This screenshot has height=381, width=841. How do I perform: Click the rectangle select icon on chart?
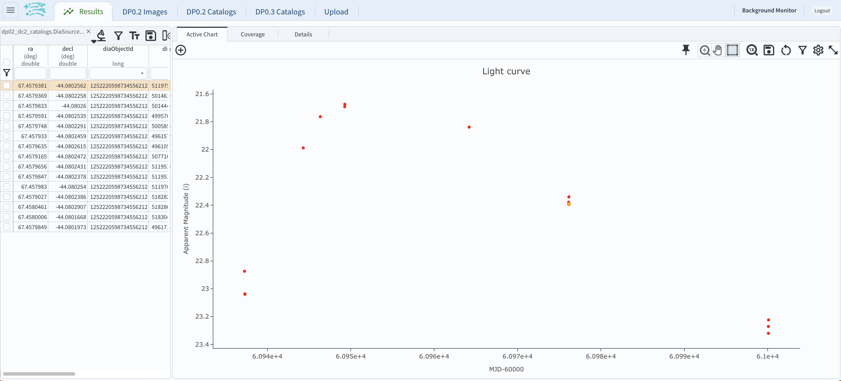click(732, 50)
